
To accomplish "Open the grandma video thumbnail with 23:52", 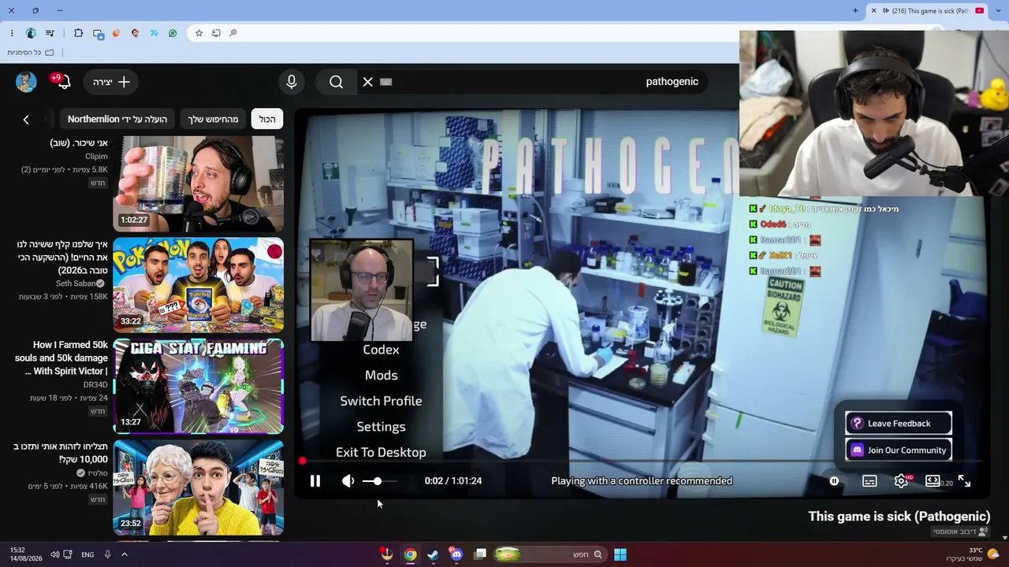I will pyautogui.click(x=198, y=487).
